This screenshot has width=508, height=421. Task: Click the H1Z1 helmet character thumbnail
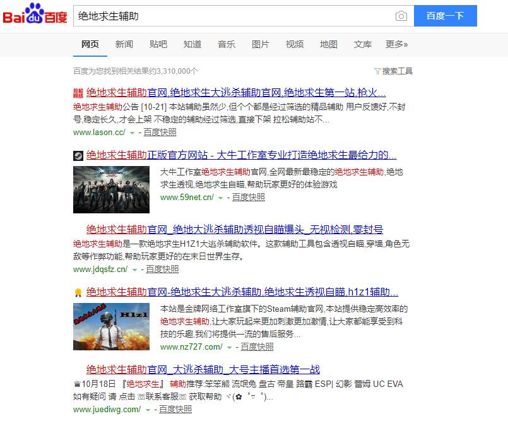pos(112,327)
